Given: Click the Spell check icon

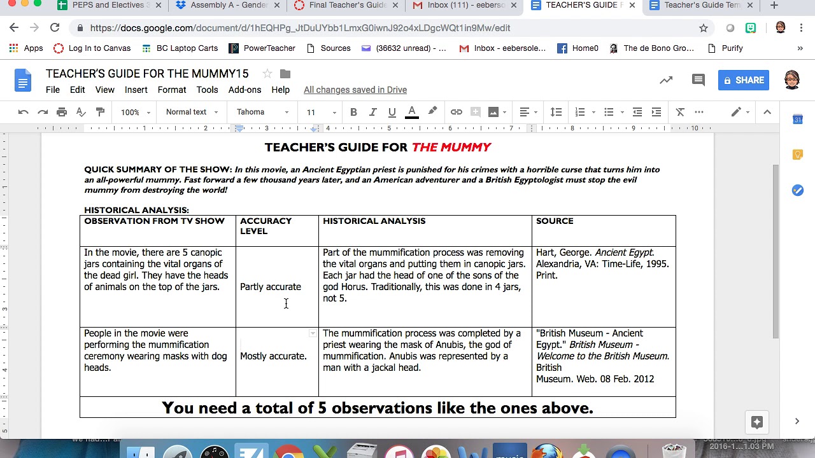Looking at the screenshot, I should [x=81, y=112].
